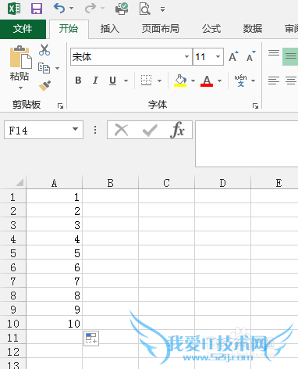Cancel entry with the X button
This screenshot has height=369, width=298.
(122, 130)
